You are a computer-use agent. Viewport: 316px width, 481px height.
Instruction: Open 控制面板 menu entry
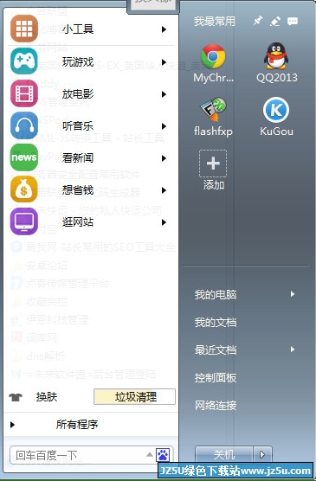[x=216, y=377]
